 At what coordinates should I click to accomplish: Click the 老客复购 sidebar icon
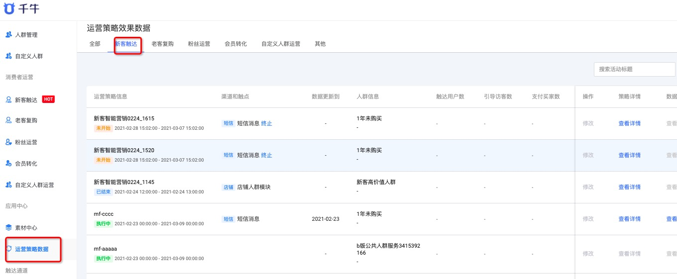[8, 120]
